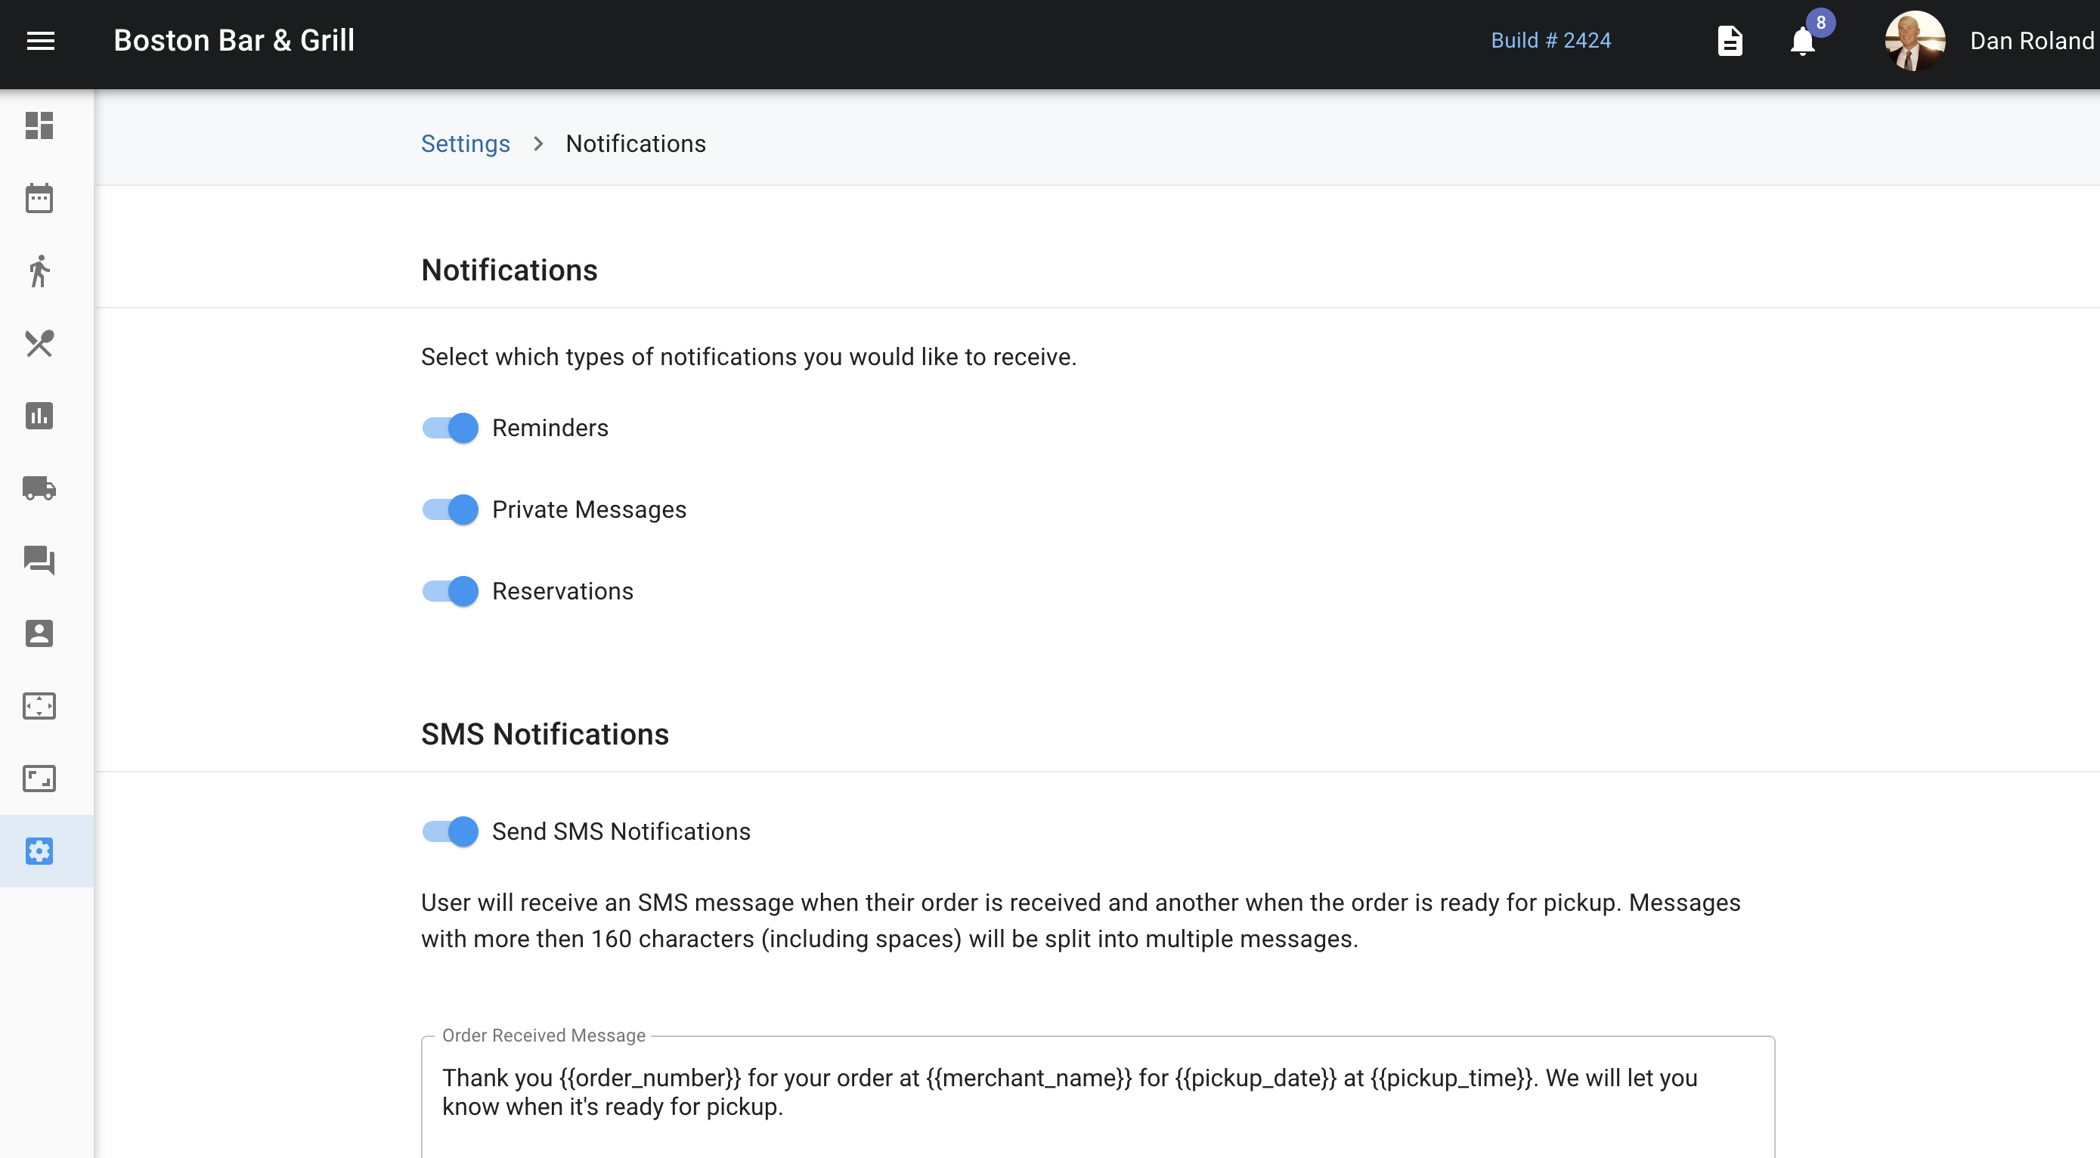Disable the Reminders toggle
This screenshot has height=1158, width=2100.
tap(450, 428)
